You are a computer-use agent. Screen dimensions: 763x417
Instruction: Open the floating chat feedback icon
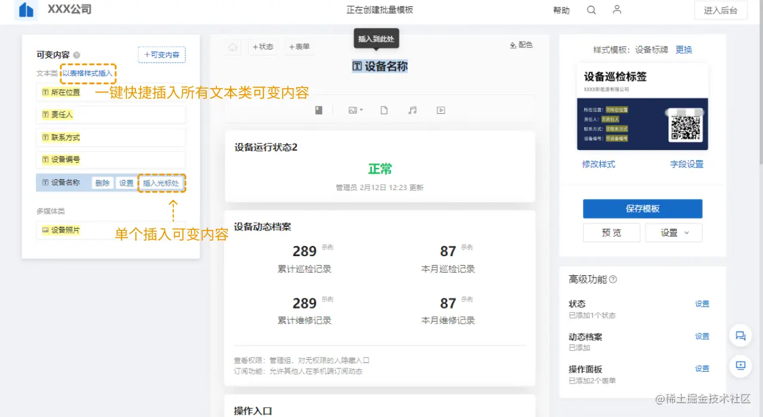point(740,336)
